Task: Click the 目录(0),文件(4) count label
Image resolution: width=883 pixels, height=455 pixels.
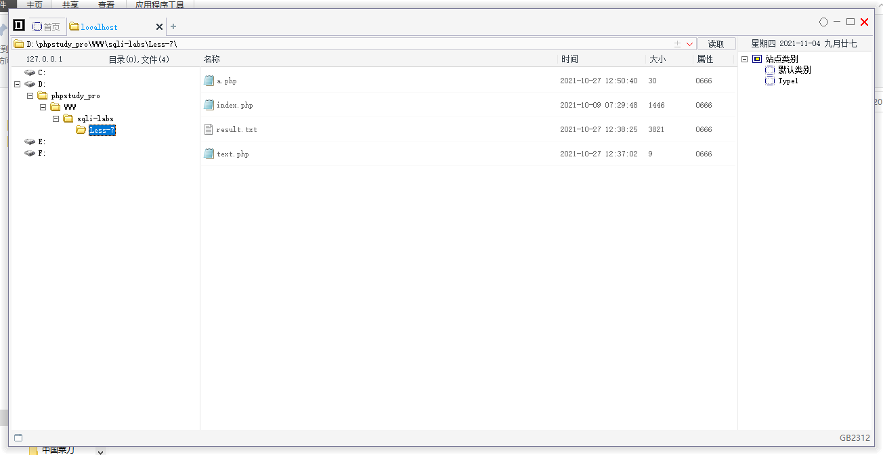Action: [x=139, y=60]
